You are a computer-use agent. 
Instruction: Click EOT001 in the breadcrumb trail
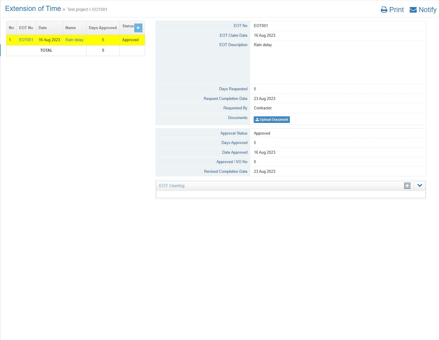coord(100,9)
